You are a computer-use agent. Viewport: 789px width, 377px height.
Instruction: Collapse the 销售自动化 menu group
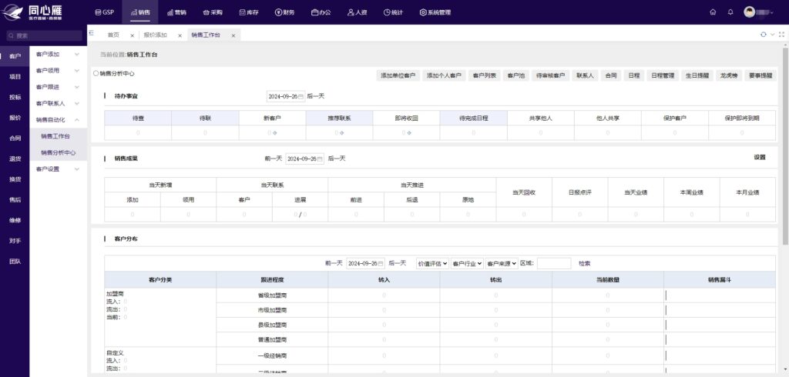pyautogui.click(x=57, y=120)
